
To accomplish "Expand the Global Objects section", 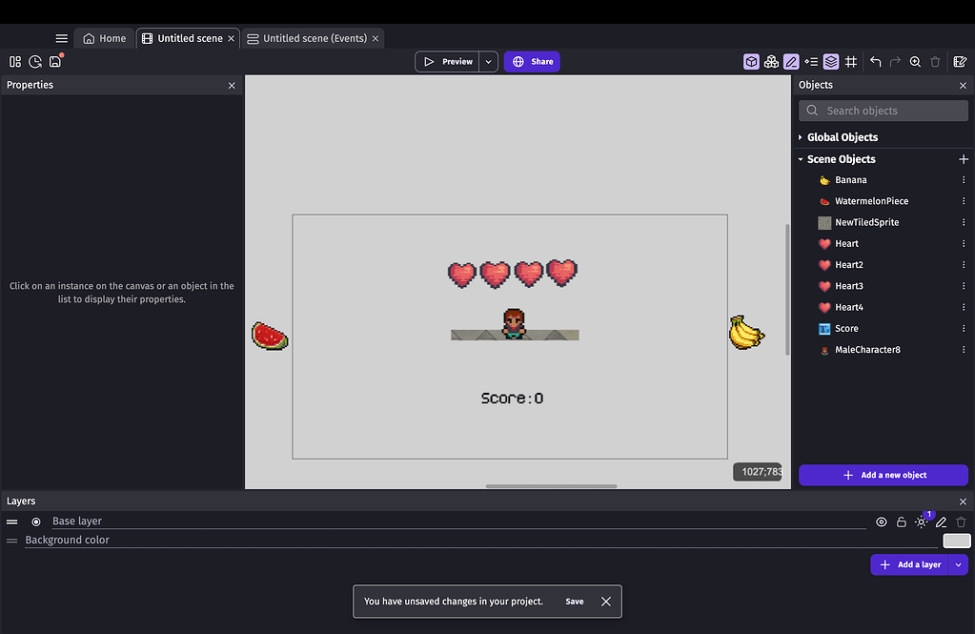I will pos(801,136).
